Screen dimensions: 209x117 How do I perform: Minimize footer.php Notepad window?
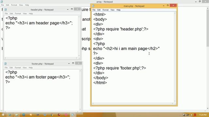pos(69,63)
